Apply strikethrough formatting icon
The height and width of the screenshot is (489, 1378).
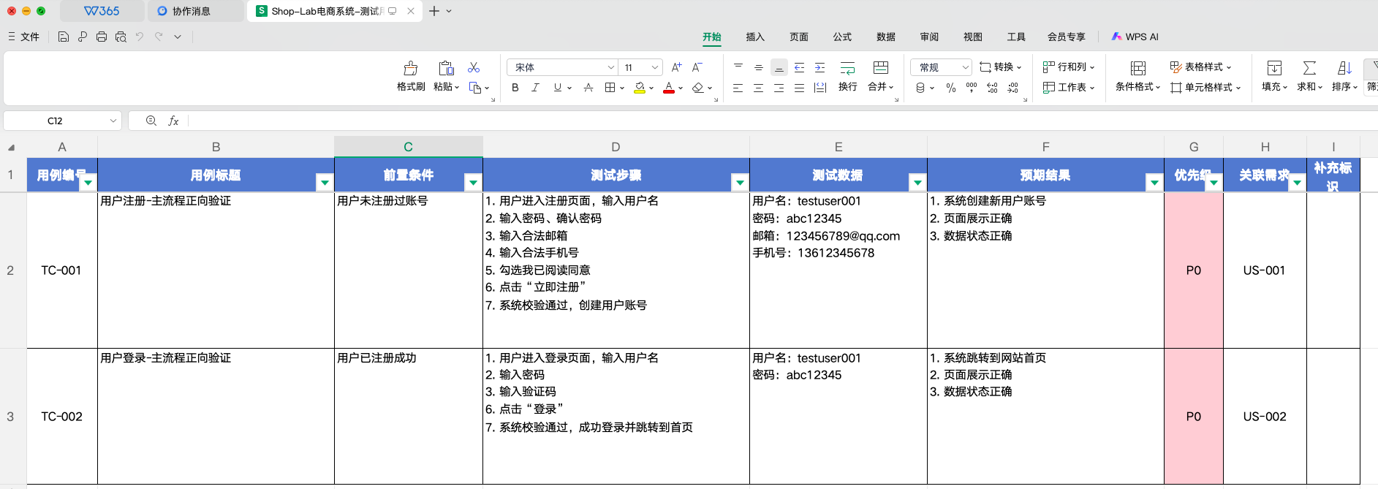(x=588, y=88)
